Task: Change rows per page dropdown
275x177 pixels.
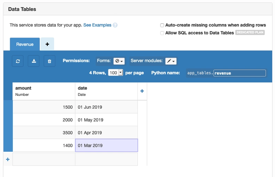Action: 115,73
